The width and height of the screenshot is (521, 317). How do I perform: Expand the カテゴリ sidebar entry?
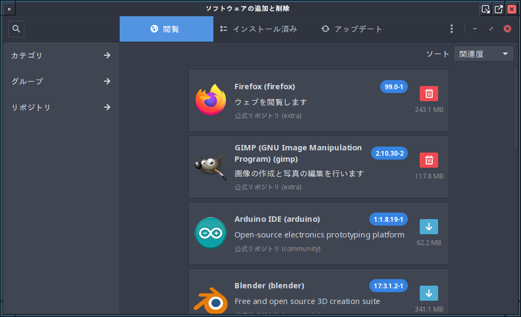(61, 55)
